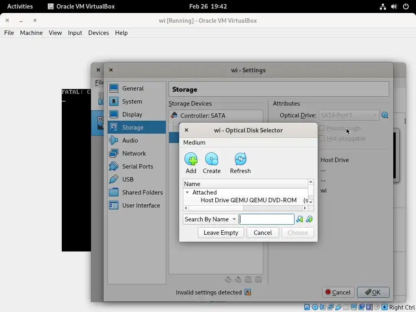Click the shared folders status bar icon
The width and height of the screenshot is (416, 312).
[x=346, y=307]
